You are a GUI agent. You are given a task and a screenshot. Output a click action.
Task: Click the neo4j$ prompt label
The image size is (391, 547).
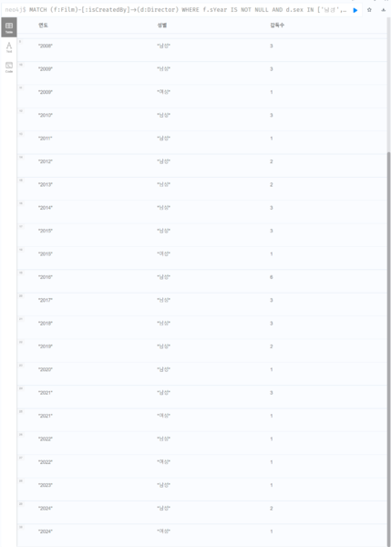click(x=15, y=10)
